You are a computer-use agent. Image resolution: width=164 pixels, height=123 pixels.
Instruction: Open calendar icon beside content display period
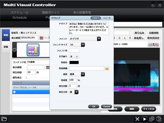48,67
